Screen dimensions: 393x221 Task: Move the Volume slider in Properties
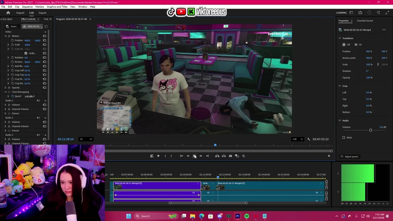pos(370,130)
